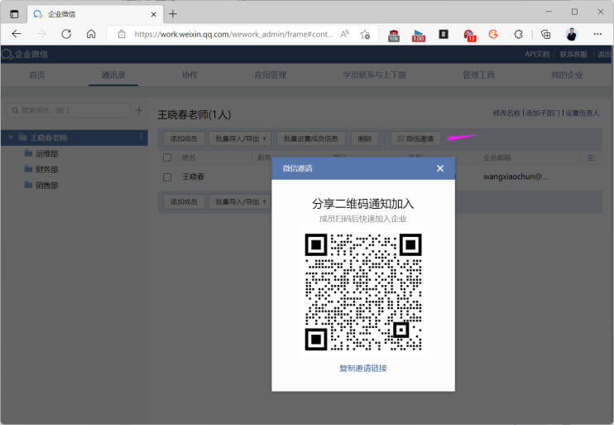Image resolution: width=614 pixels, height=425 pixels.
Task: Open the browser profile avatar
Action: click(571, 34)
